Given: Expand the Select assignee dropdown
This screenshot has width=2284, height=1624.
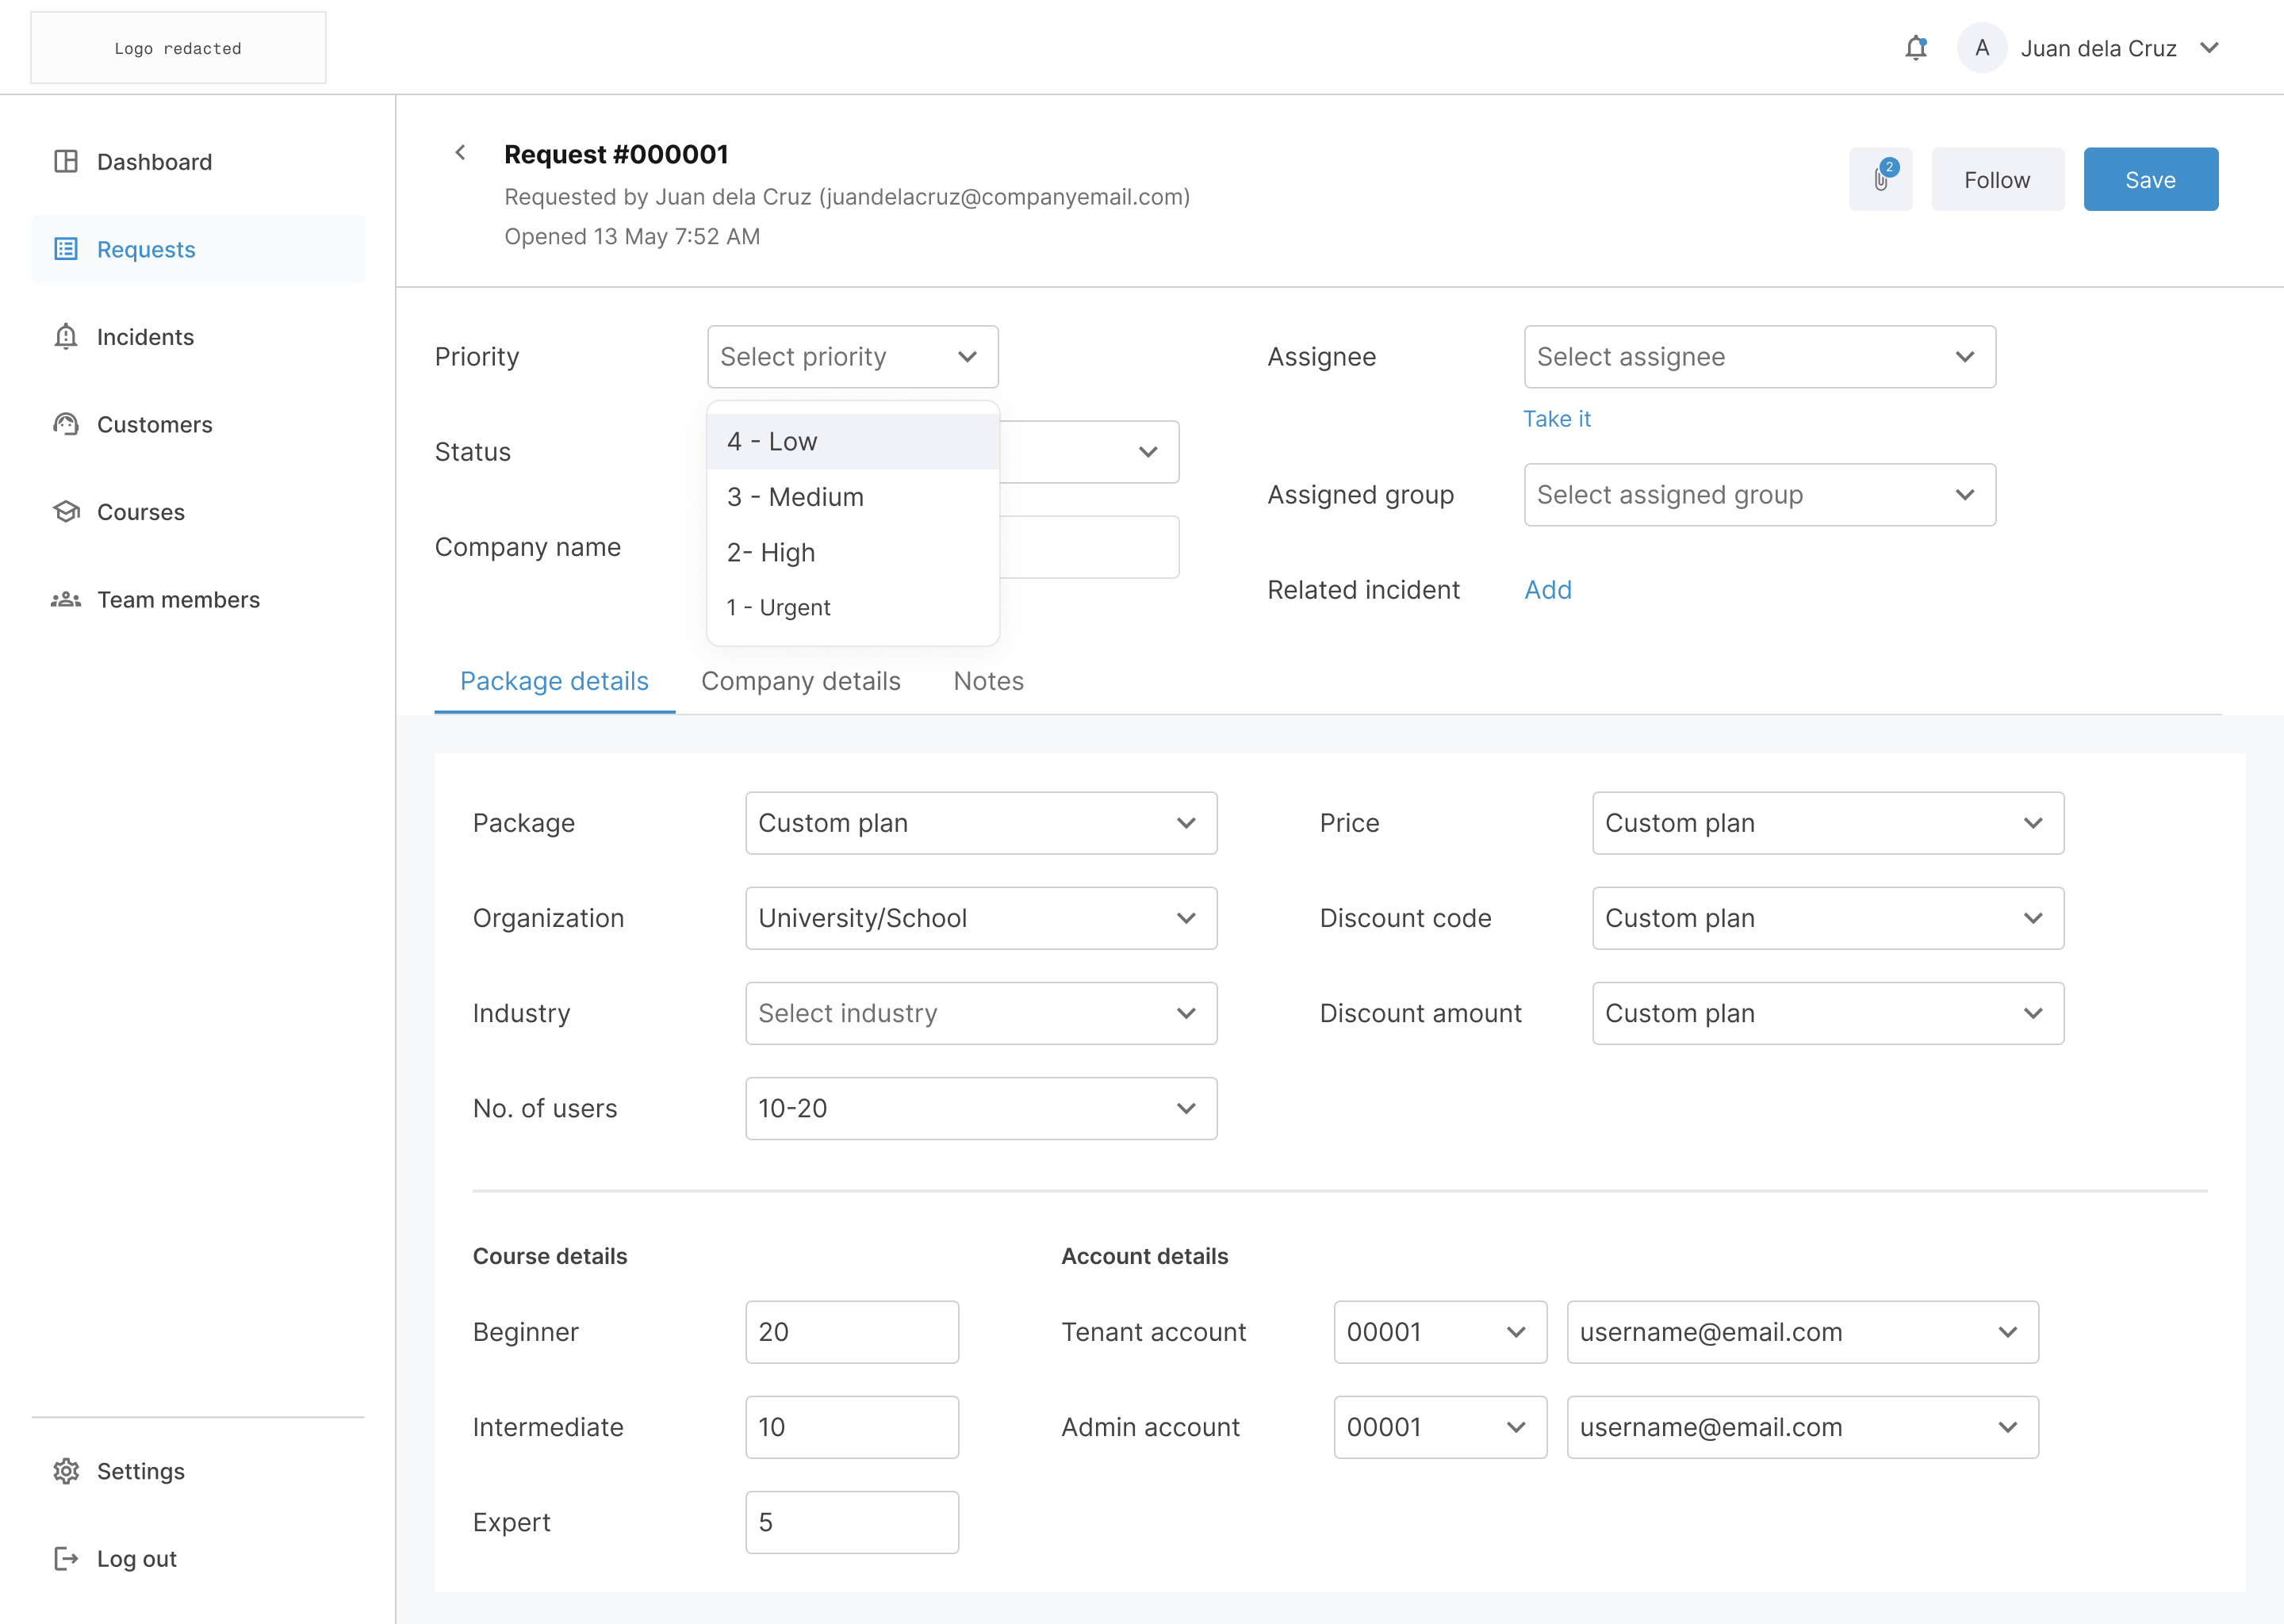Looking at the screenshot, I should pyautogui.click(x=1759, y=356).
